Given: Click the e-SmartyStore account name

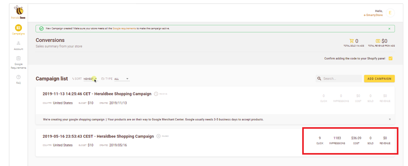Looking at the screenshot, I should (373, 16).
